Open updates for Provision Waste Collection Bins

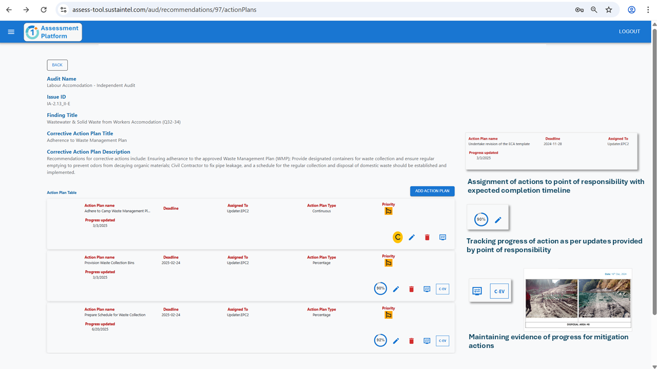click(427, 289)
